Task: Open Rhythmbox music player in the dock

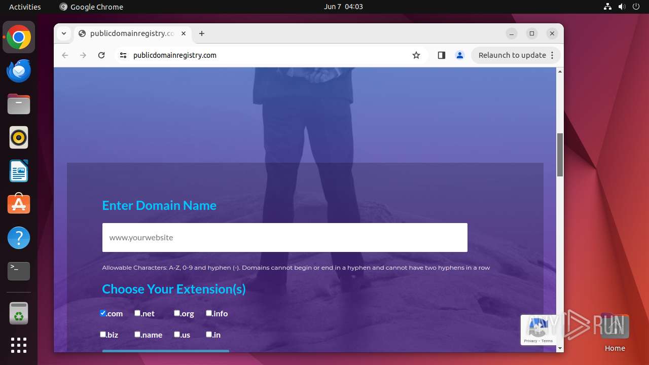Action: 19,137
